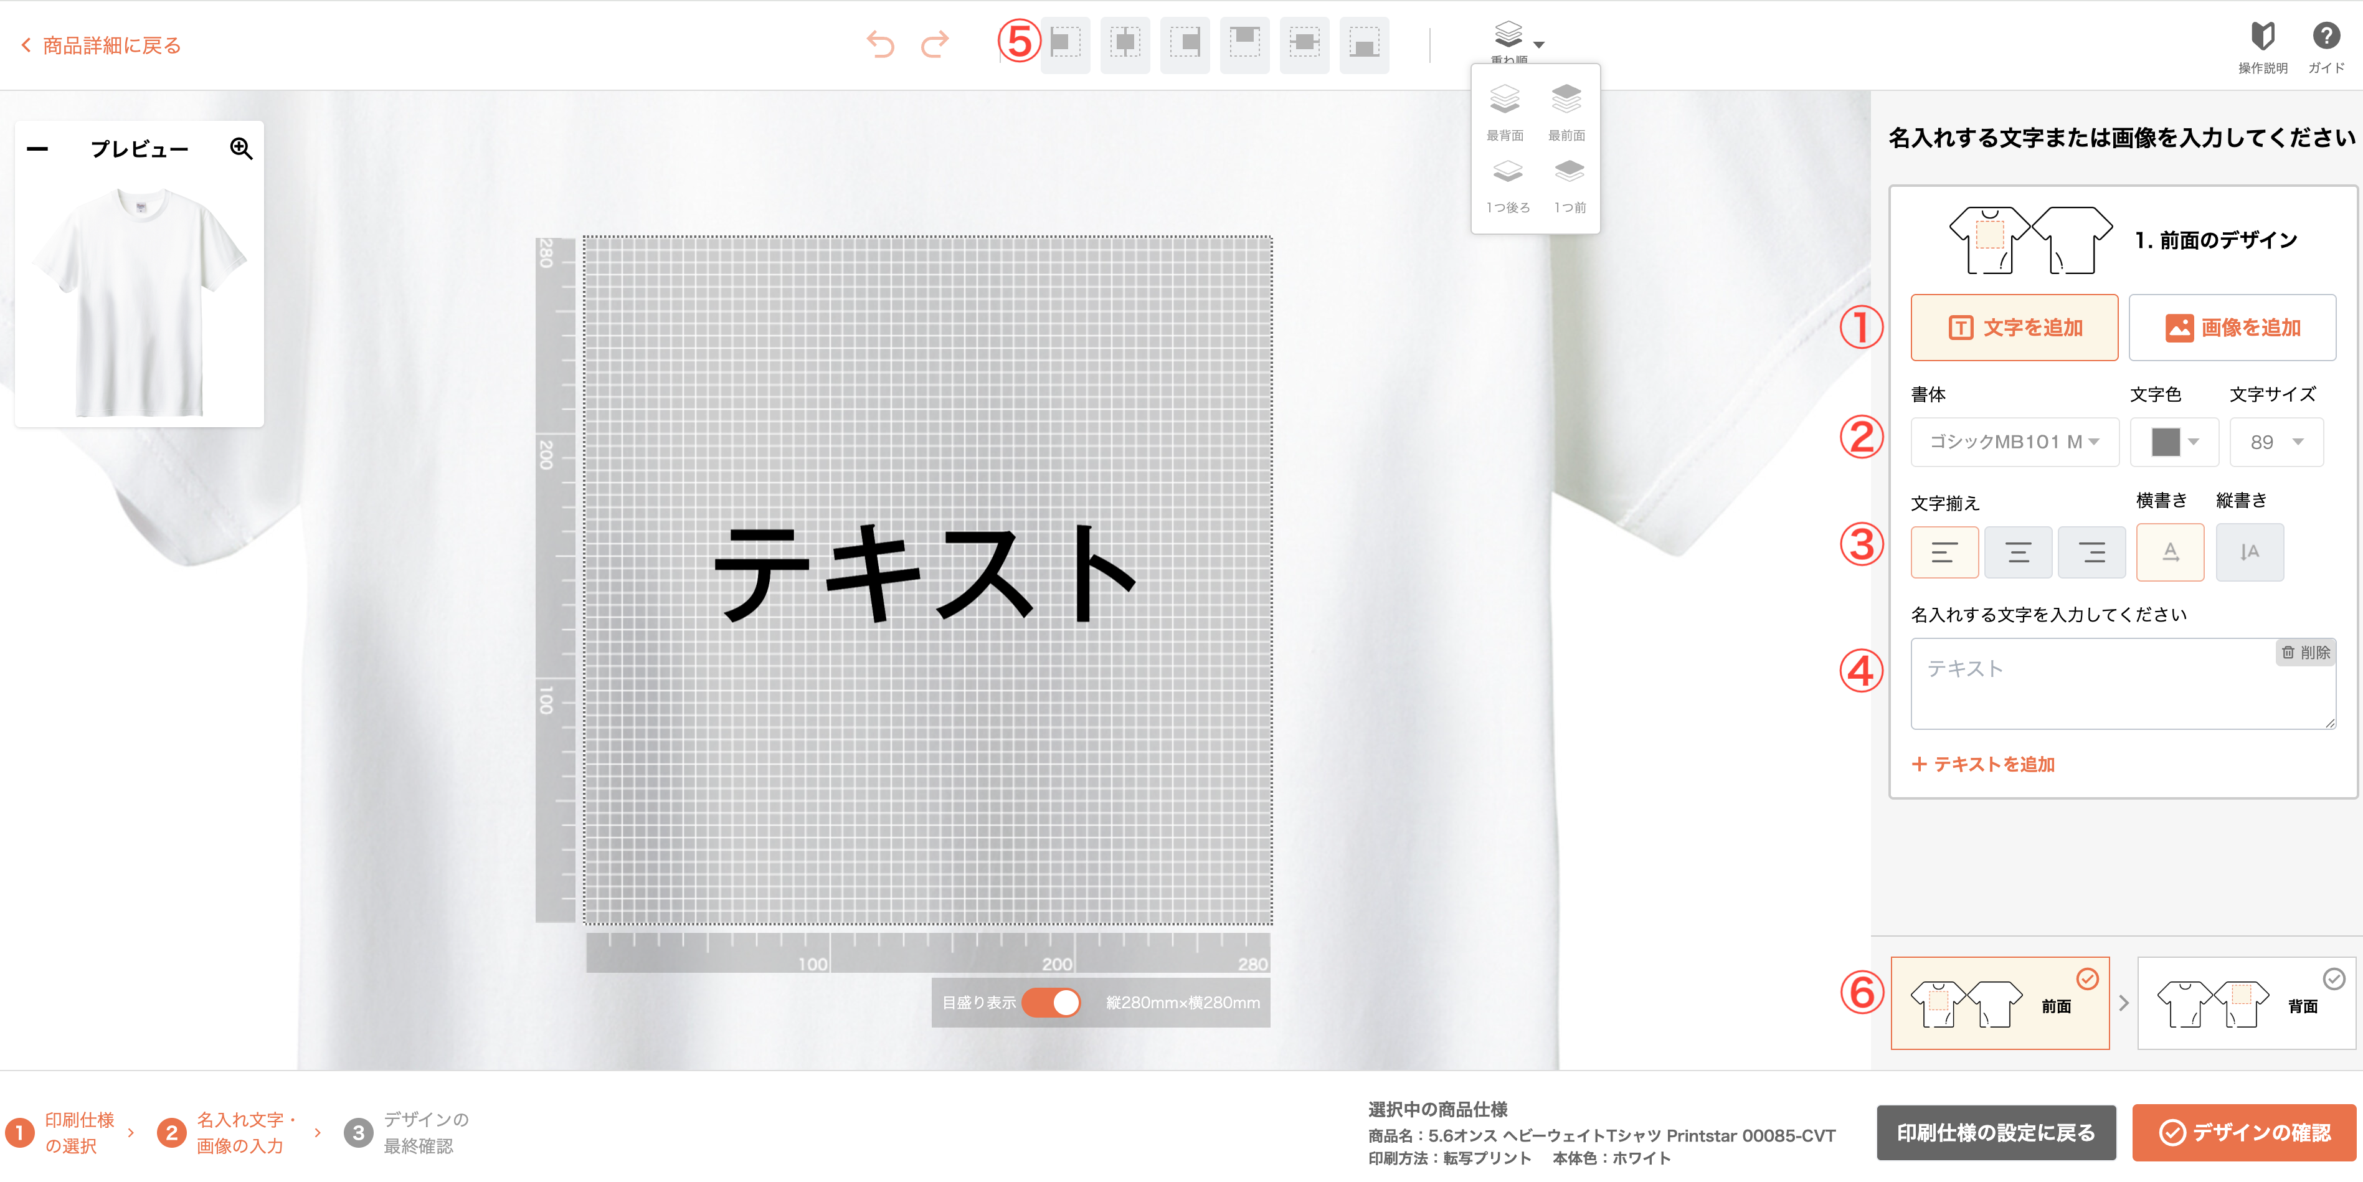Select the align left canvas icon
The height and width of the screenshot is (1182, 2363).
click(x=1066, y=45)
